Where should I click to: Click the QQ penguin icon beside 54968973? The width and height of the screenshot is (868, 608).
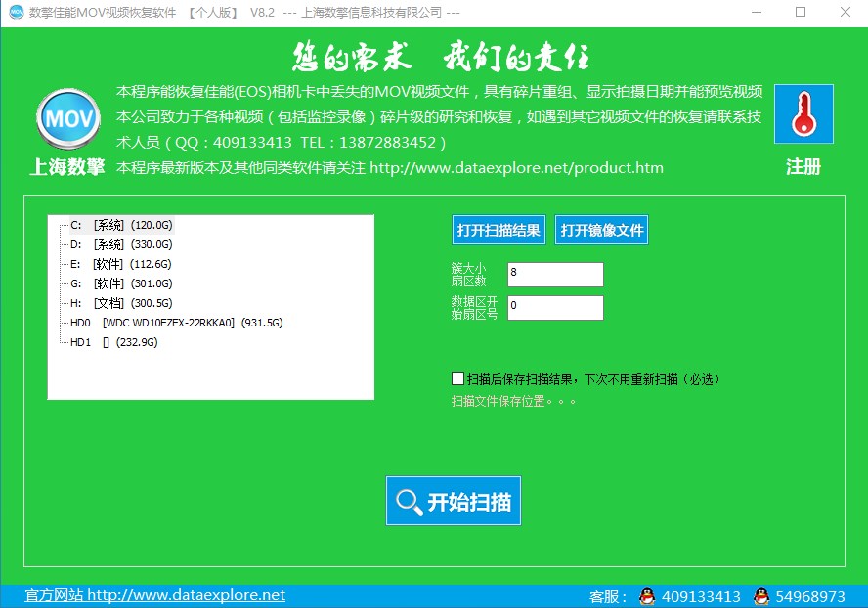pyautogui.click(x=760, y=597)
